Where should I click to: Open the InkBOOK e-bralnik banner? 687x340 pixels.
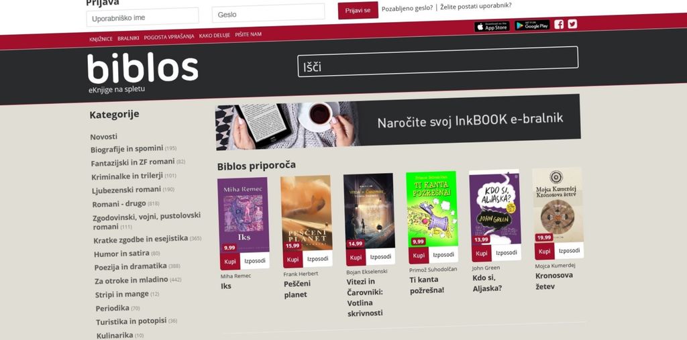click(x=398, y=122)
